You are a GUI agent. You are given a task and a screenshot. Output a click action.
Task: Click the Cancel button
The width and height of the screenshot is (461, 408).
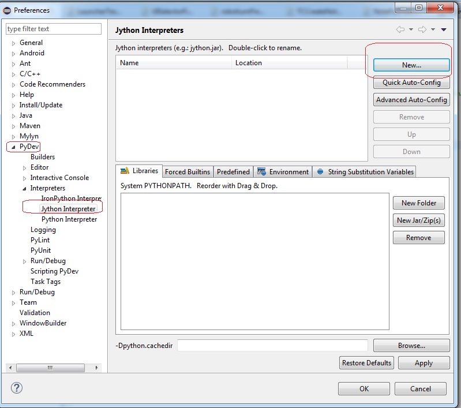[x=421, y=389]
